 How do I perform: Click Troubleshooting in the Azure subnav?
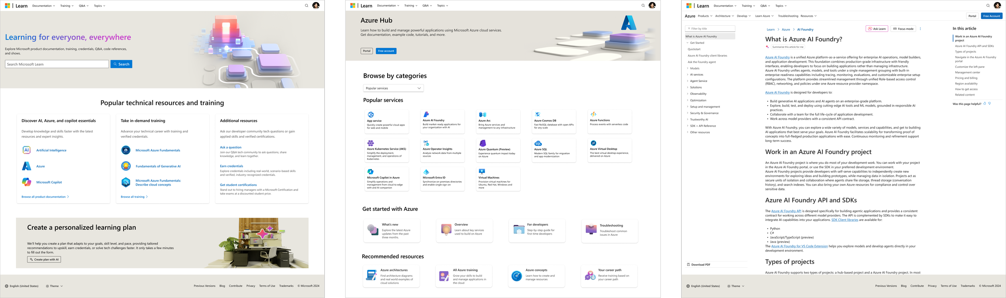tap(788, 16)
